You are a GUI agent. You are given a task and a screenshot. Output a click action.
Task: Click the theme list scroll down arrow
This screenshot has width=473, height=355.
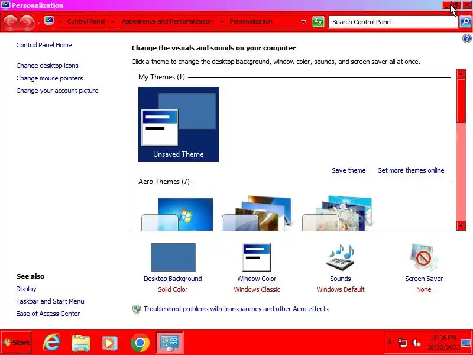tap(461, 226)
